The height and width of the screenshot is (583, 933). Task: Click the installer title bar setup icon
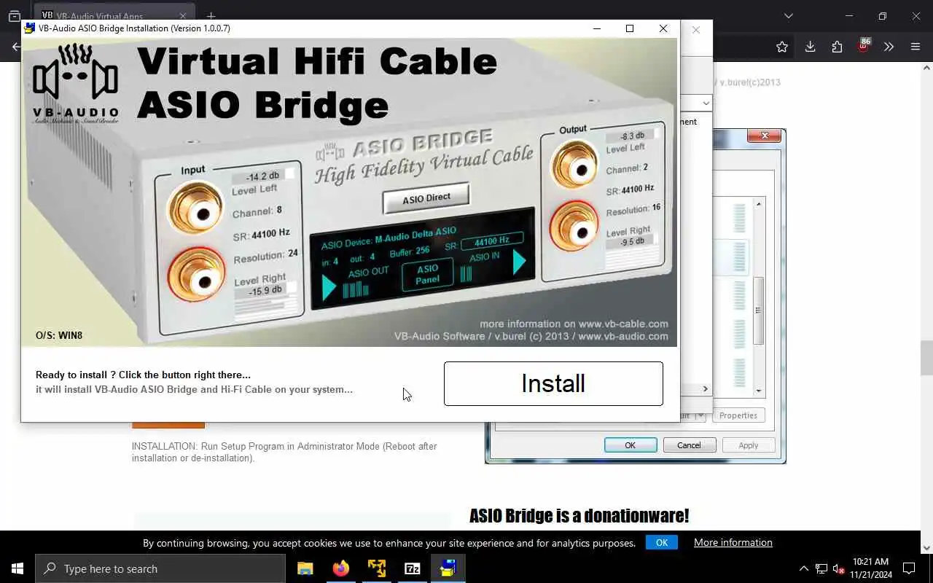pos(29,28)
